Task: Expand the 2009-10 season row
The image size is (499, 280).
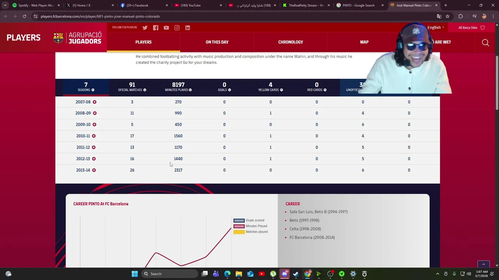Action: pos(94,124)
